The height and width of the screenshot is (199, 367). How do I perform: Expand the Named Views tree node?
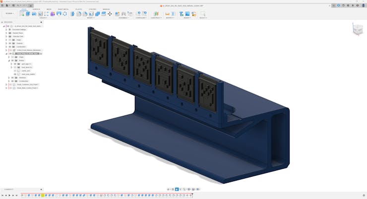[x=6, y=33]
